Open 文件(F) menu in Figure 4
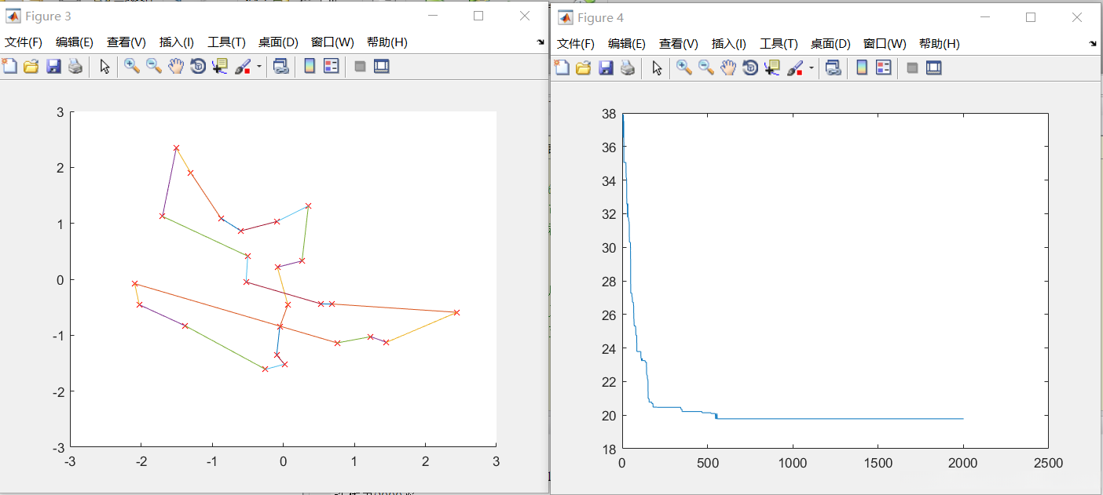Viewport: 1103px width, 495px height. 576,44
